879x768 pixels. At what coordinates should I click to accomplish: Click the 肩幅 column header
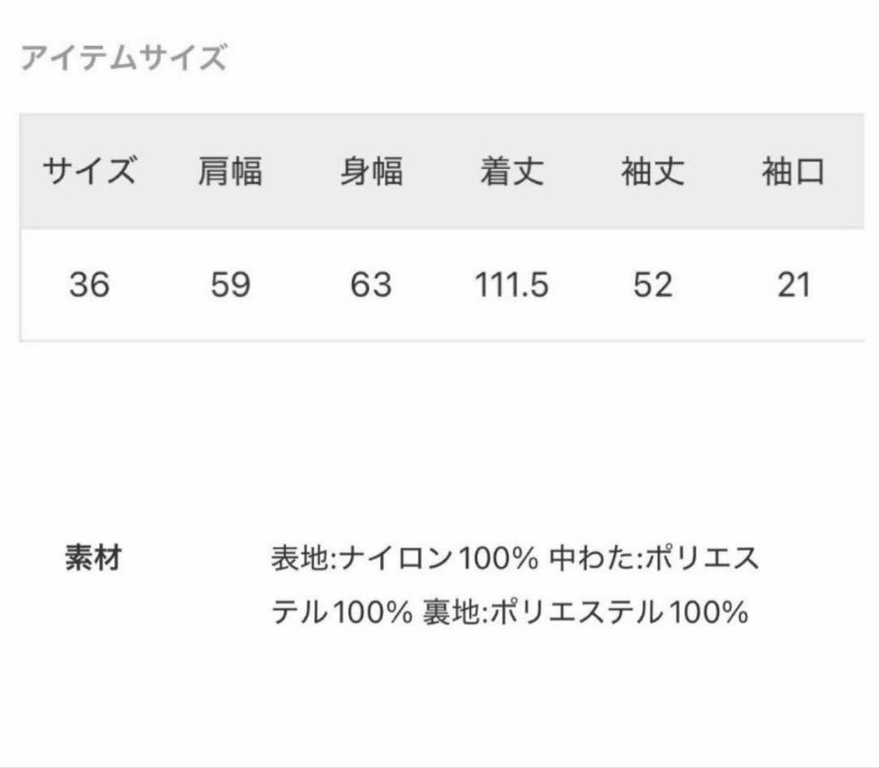pos(230,172)
